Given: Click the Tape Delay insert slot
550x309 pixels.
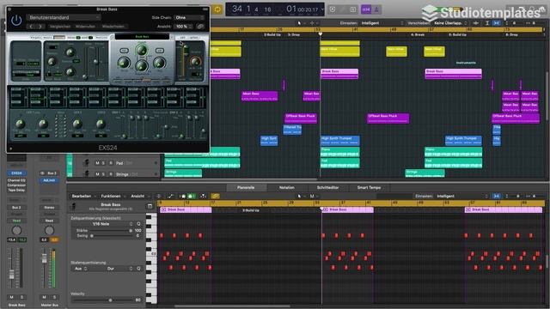Looking at the screenshot, I should 16,191.
